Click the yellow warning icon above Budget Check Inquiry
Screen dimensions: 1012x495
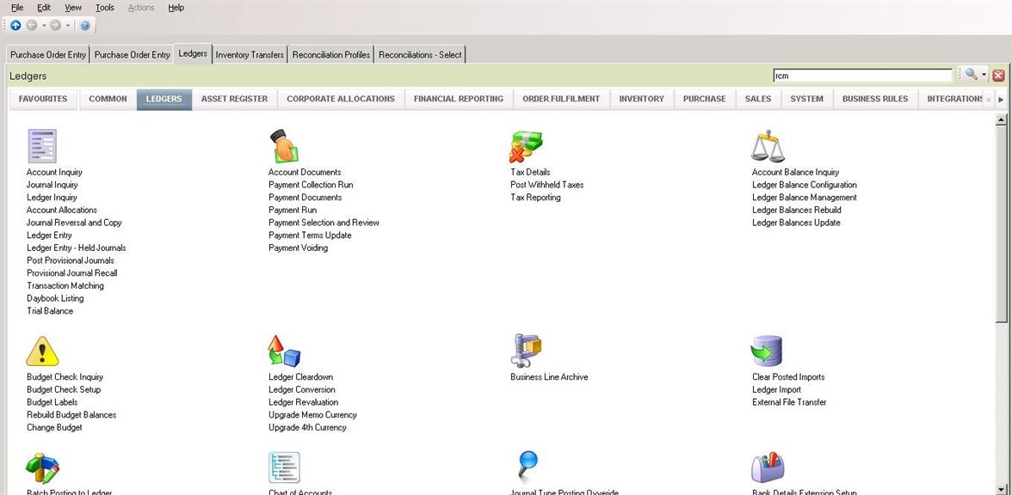(x=43, y=351)
